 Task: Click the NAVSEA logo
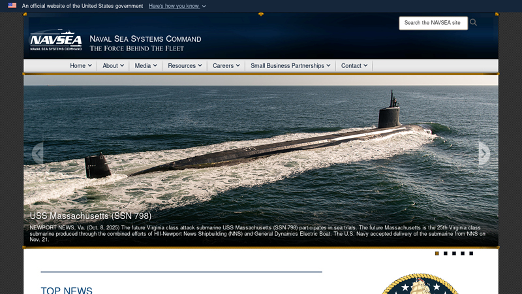[x=56, y=40]
